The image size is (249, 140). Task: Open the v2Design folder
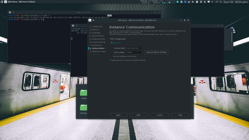click(x=84, y=109)
